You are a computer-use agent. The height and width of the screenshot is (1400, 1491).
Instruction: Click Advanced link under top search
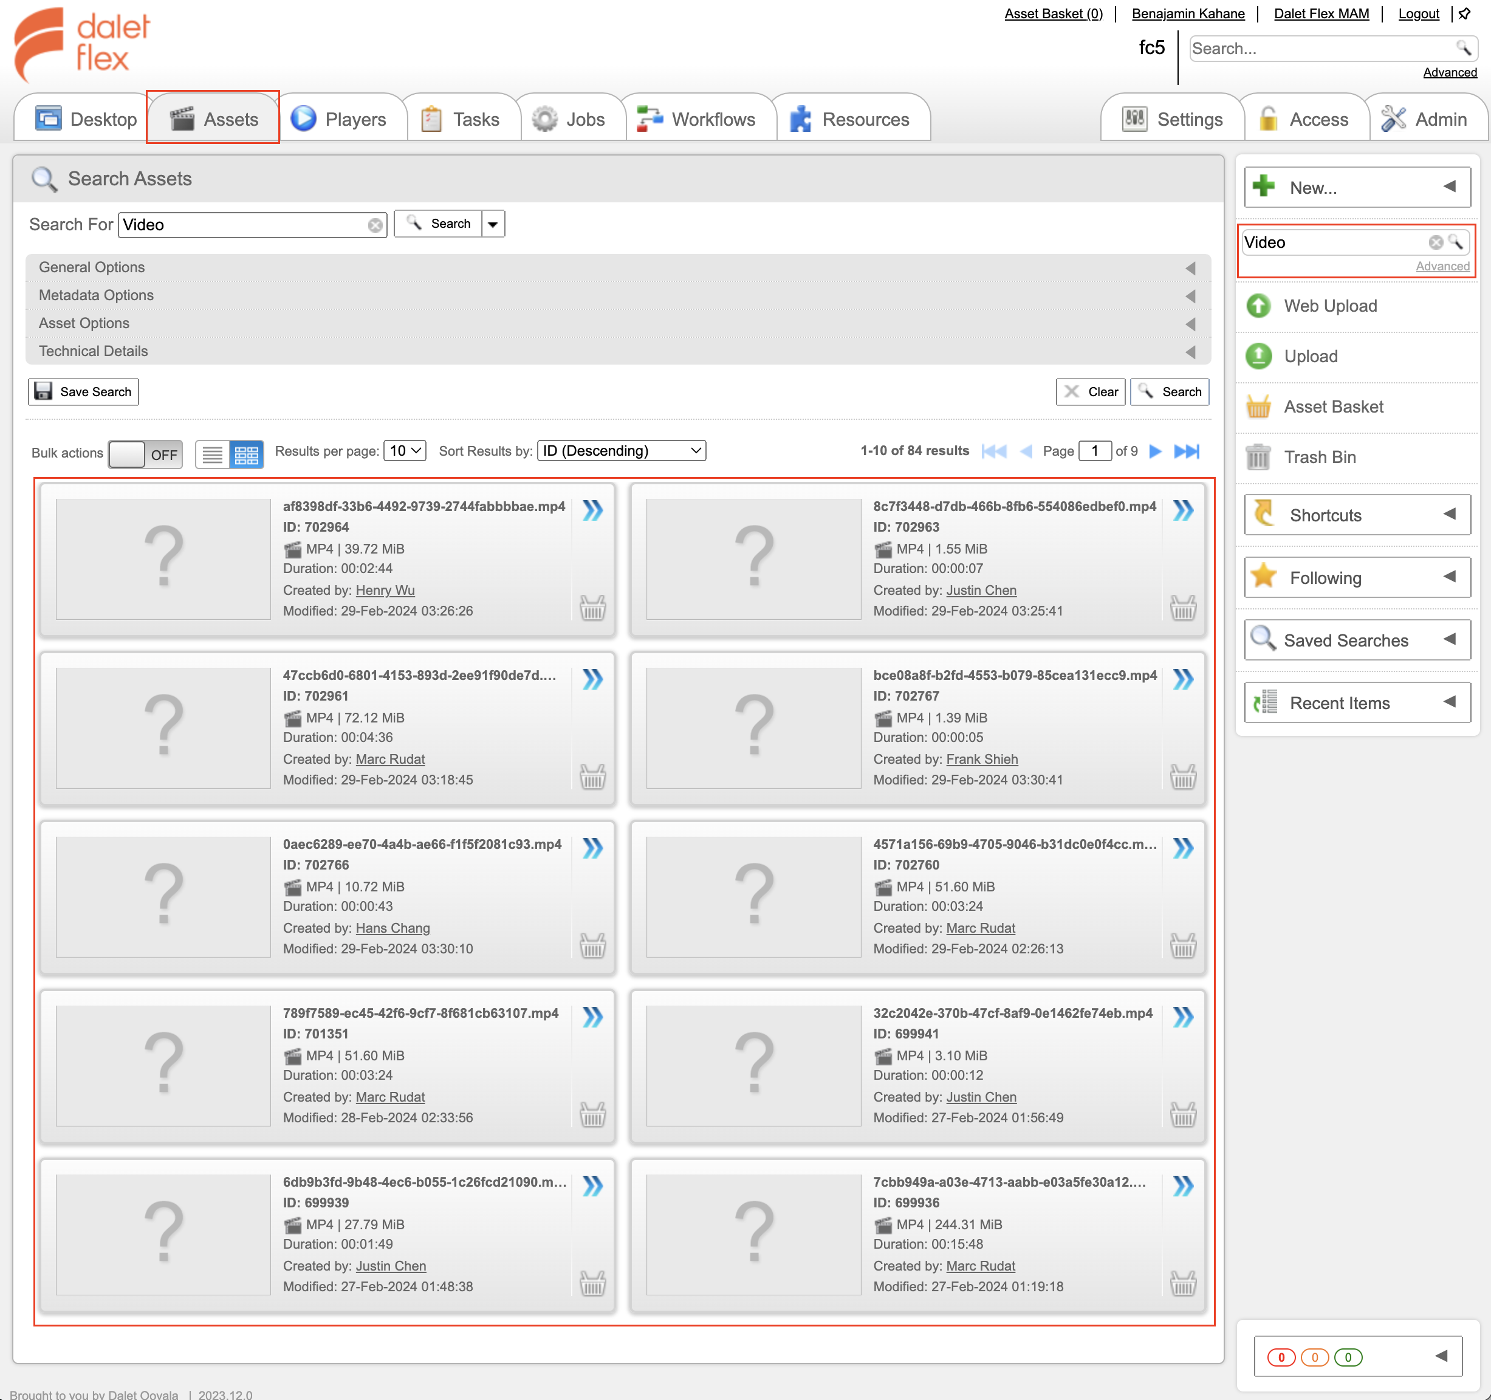click(x=1450, y=72)
